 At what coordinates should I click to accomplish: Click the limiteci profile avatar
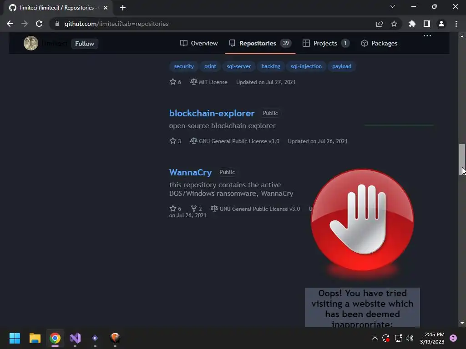tap(31, 43)
